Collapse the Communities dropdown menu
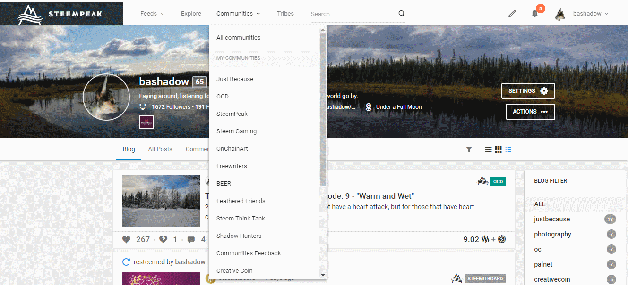Image resolution: width=628 pixels, height=285 pixels. pos(238,14)
